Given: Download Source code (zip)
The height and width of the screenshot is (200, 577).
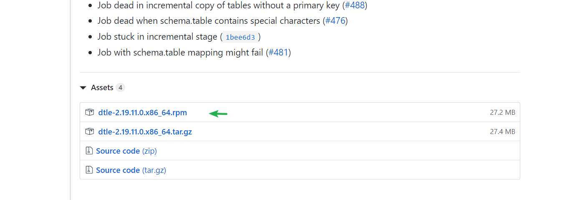Looking at the screenshot, I should tap(126, 151).
